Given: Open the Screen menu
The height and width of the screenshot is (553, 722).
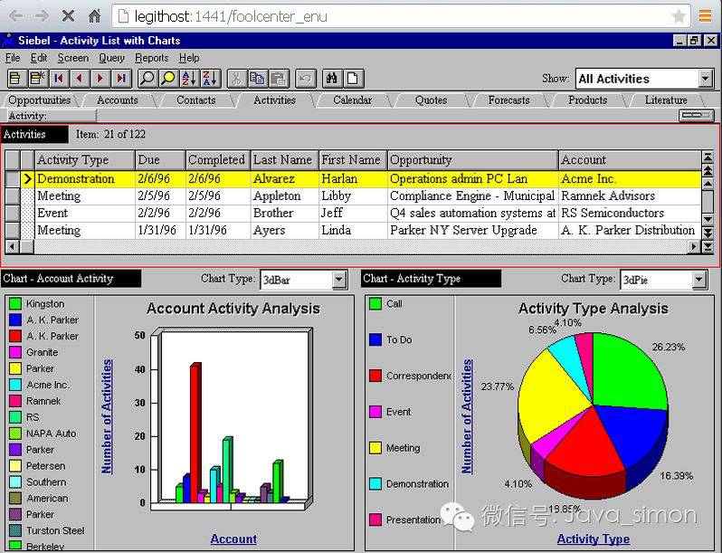Looking at the screenshot, I should tap(73, 58).
